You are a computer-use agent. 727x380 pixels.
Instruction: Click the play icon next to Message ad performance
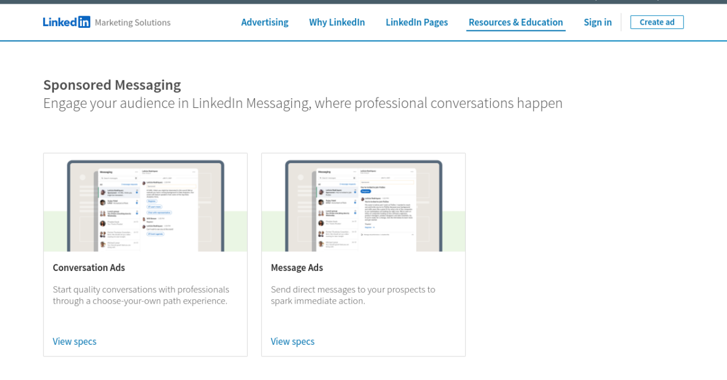click(362, 235)
